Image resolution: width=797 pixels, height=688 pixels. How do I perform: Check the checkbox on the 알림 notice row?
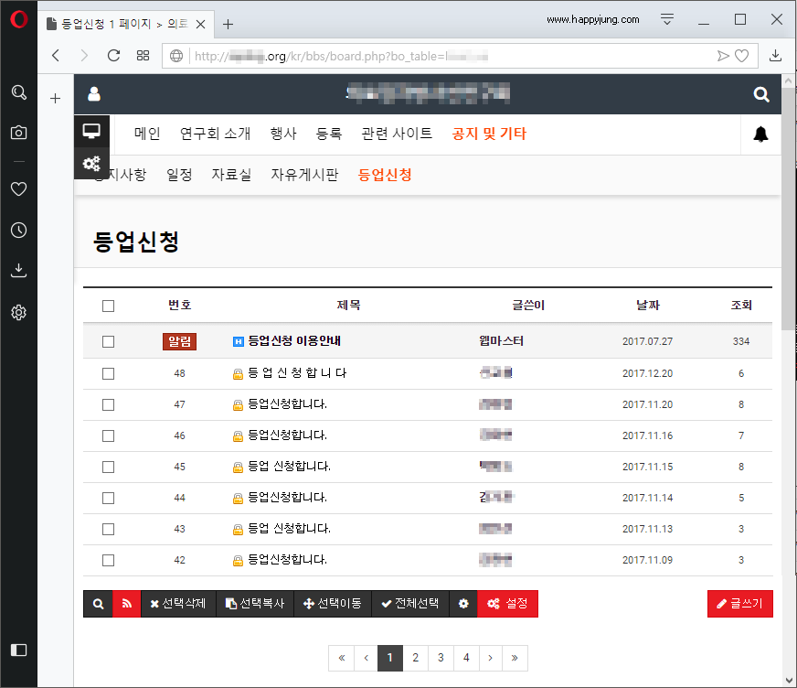click(x=108, y=341)
